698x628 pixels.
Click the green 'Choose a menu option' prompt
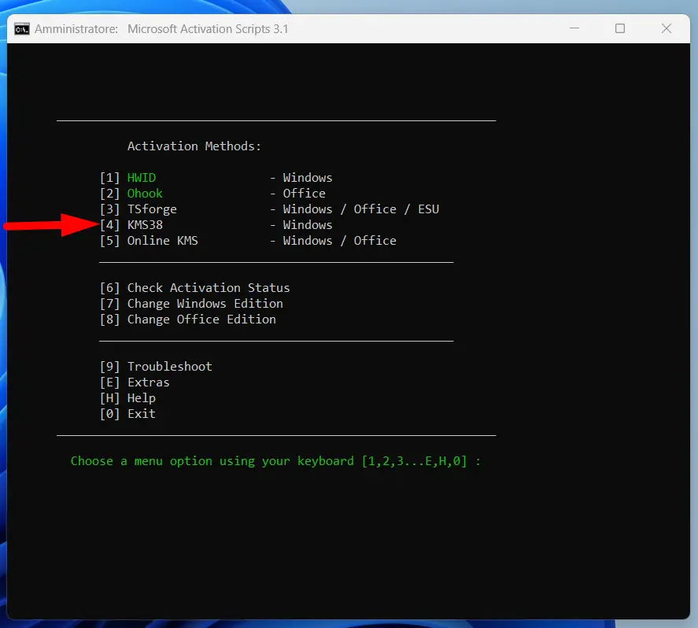pyautogui.click(x=275, y=461)
